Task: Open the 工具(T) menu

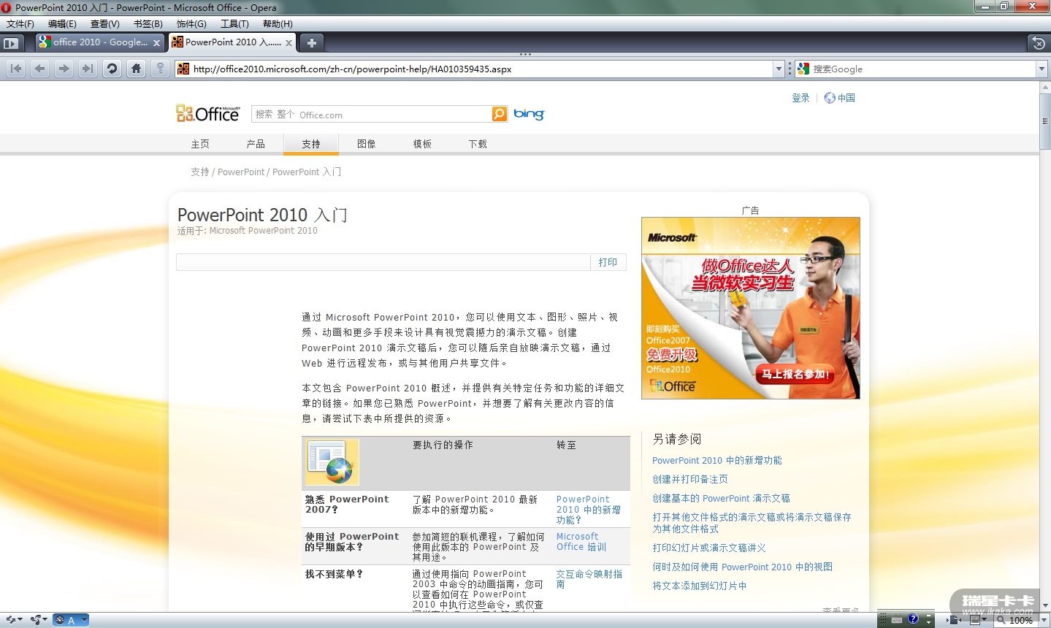Action: point(234,24)
